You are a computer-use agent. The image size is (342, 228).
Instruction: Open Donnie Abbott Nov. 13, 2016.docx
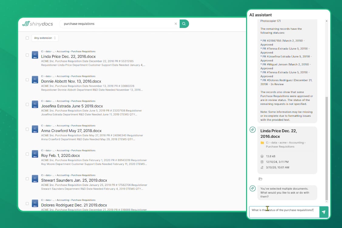(x=71, y=81)
